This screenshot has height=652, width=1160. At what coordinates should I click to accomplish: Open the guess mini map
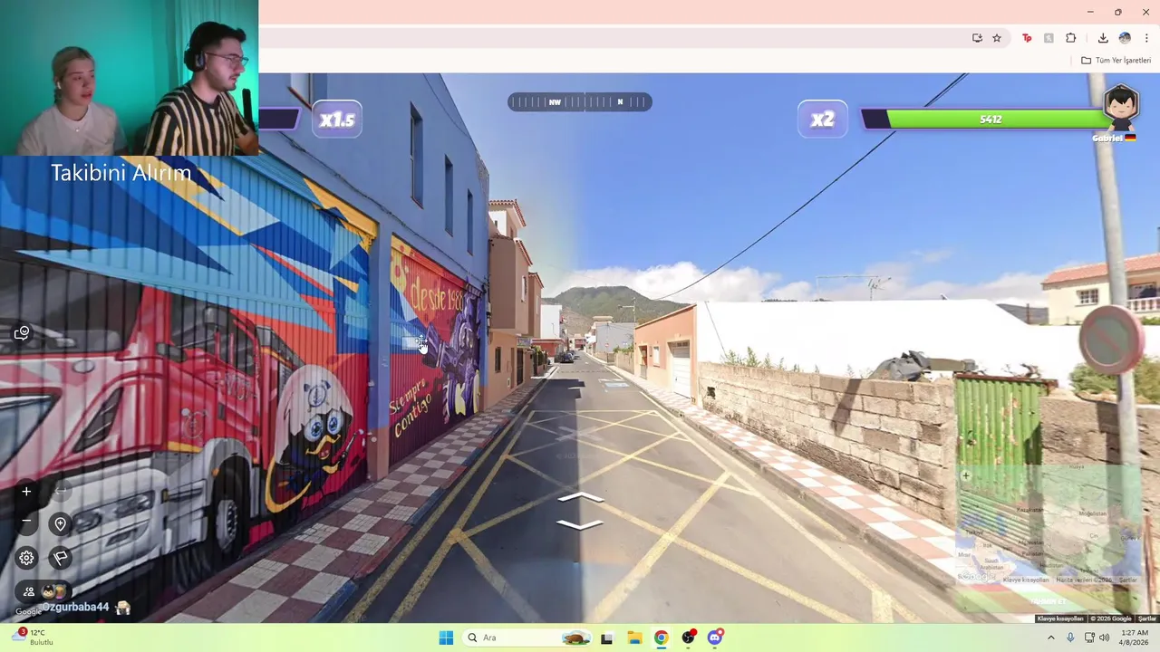pyautogui.click(x=1049, y=525)
